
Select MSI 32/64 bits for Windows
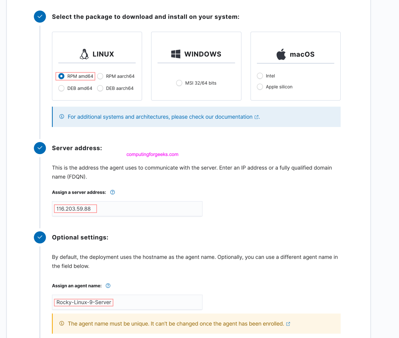[x=179, y=83]
